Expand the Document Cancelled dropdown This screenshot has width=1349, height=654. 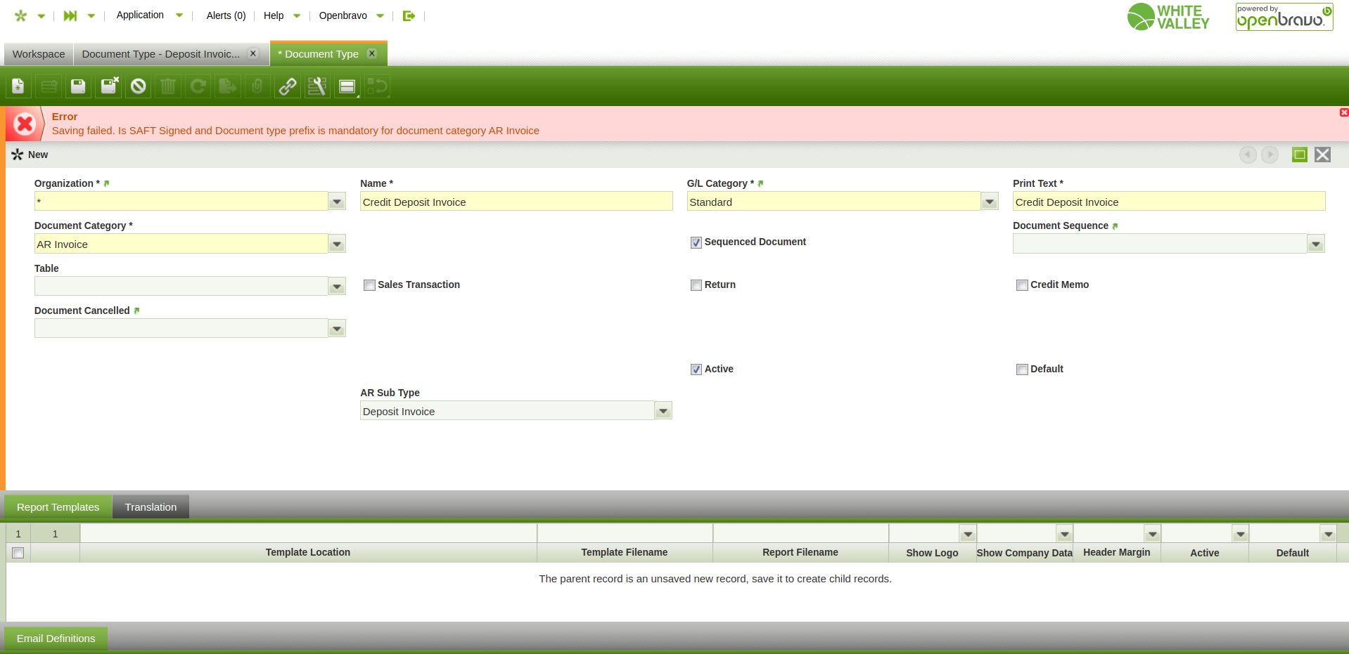coord(337,328)
